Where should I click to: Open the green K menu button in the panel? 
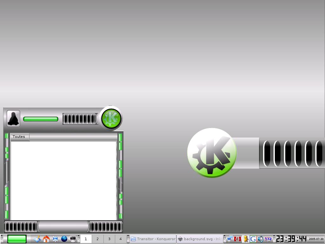(17, 239)
